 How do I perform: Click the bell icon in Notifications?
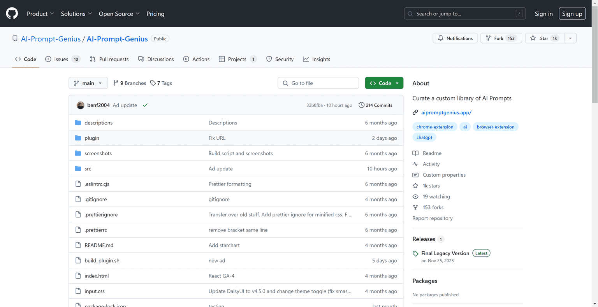441,38
